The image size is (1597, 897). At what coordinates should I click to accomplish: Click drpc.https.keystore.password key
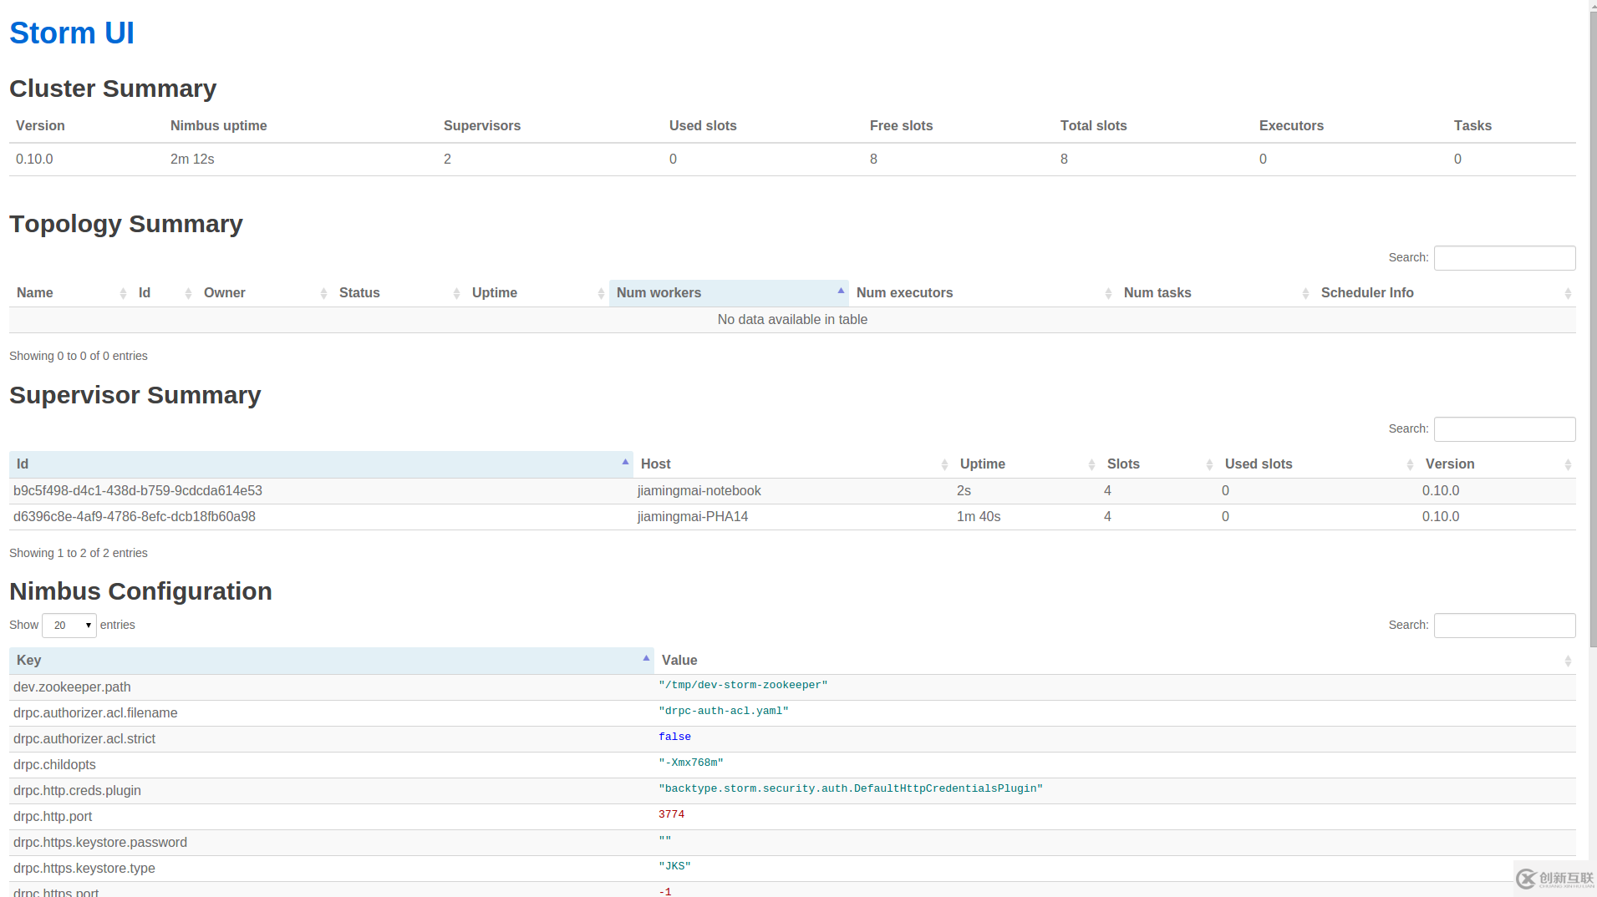tap(100, 843)
